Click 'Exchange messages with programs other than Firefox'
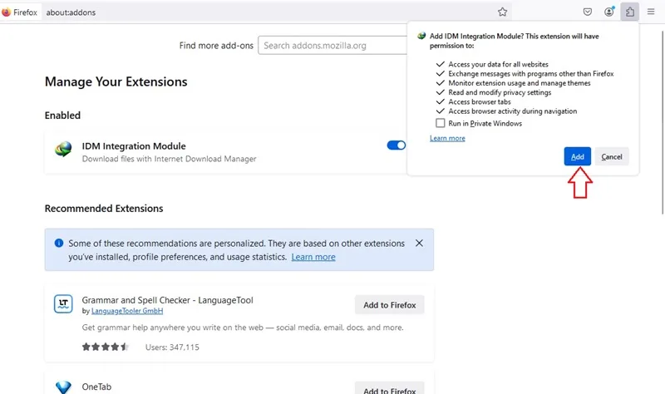Viewport: 665px width, 394px height. [531, 73]
